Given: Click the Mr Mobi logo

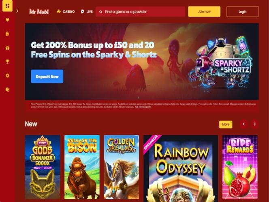Looking at the screenshot, I should tap(39, 11).
